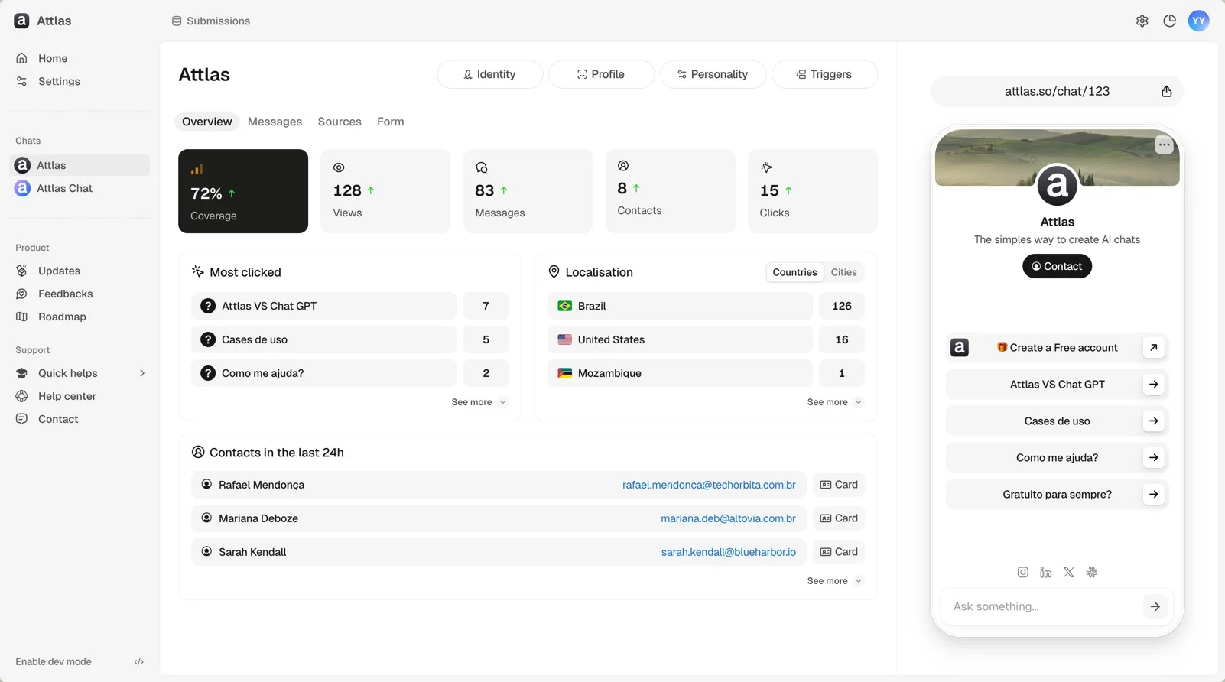The image size is (1225, 682).
Task: Click the LinkedIn icon in chat preview
Action: [1045, 572]
